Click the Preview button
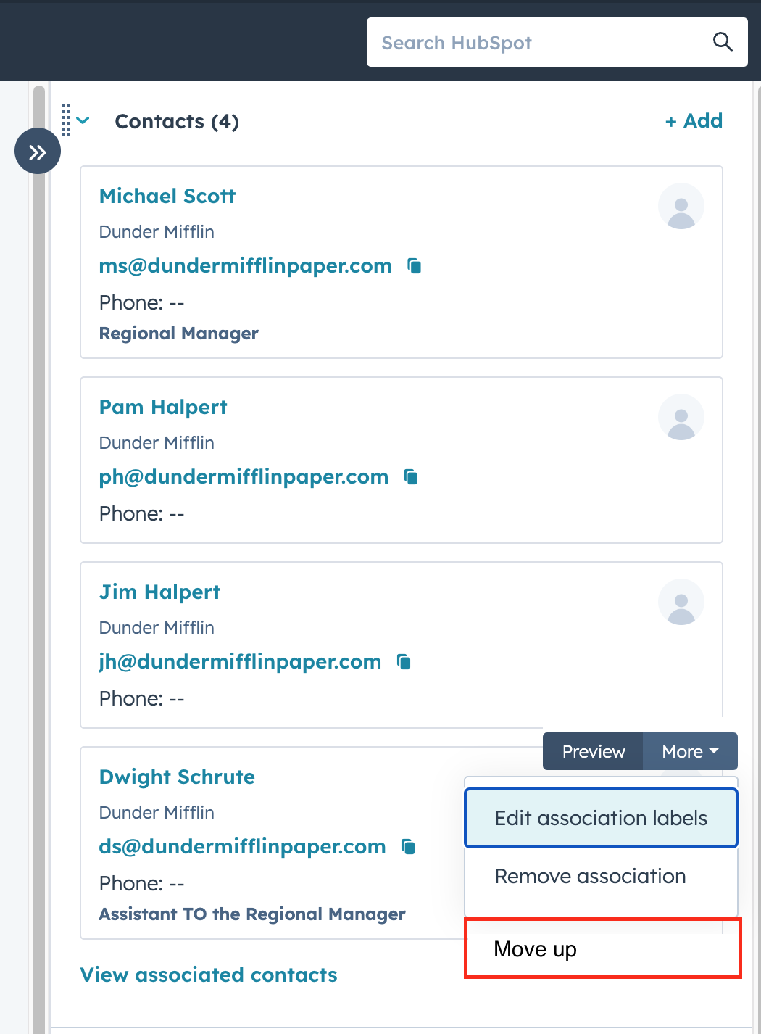 tap(592, 751)
